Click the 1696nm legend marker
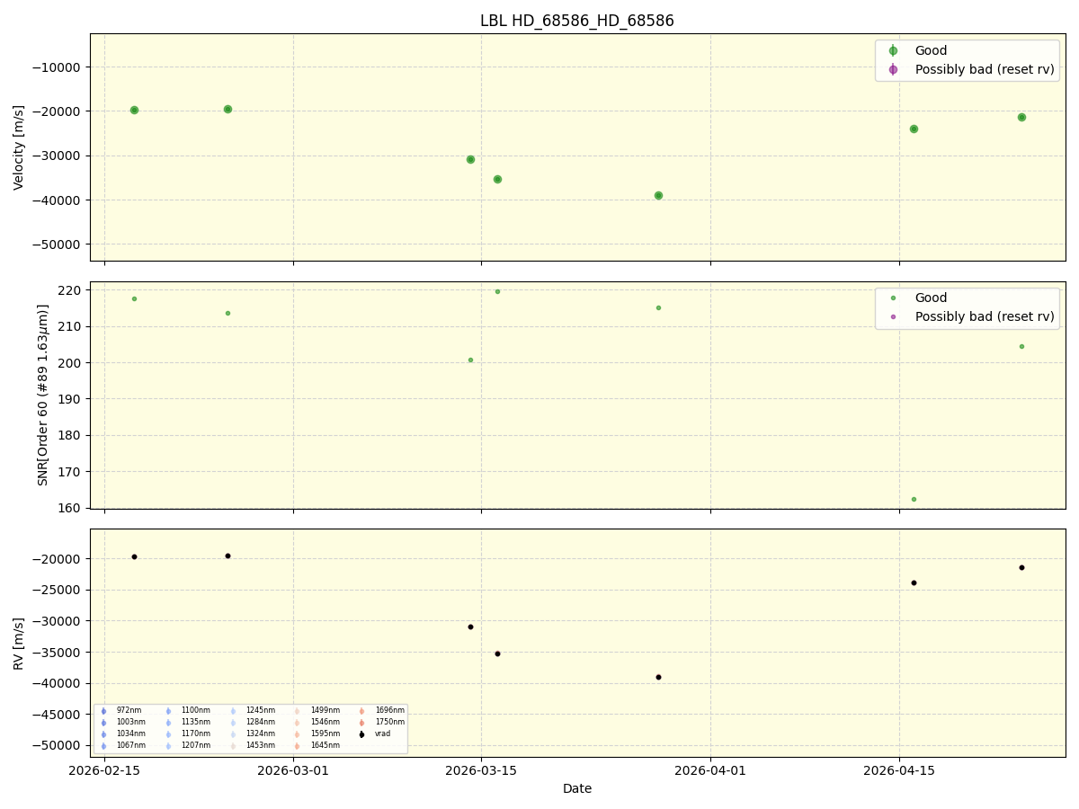The image size is (1079, 809). tap(361, 711)
